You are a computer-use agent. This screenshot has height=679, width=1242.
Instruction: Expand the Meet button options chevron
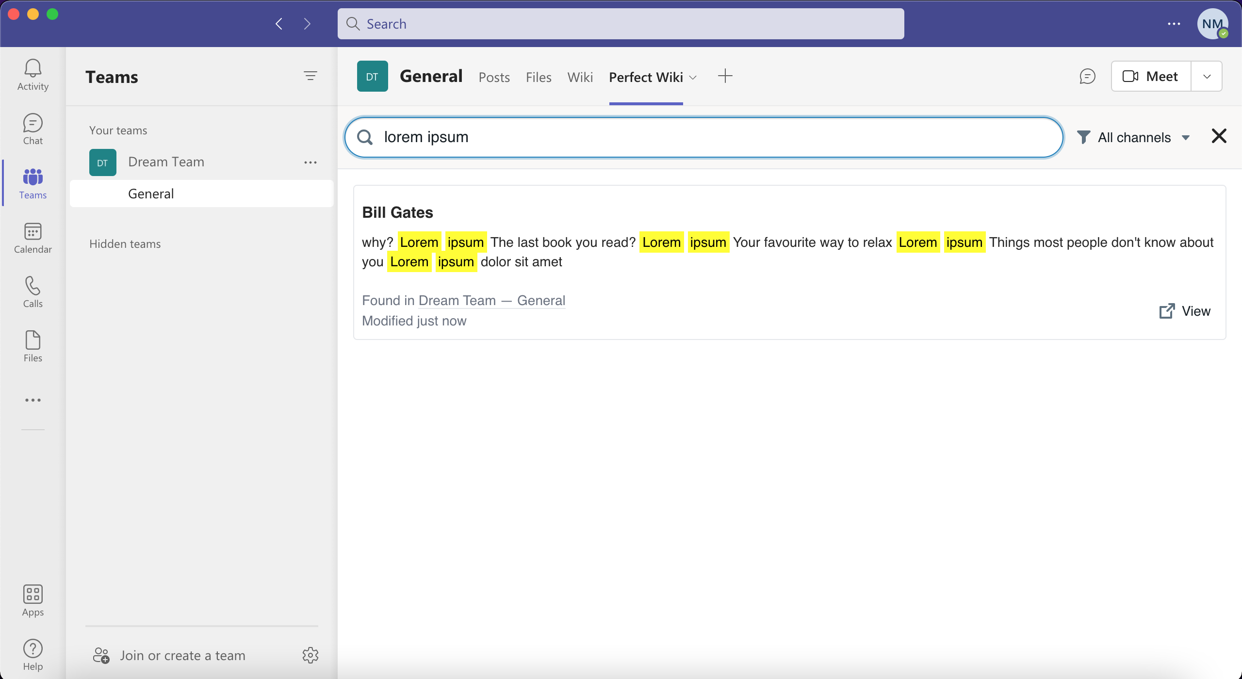1207,76
